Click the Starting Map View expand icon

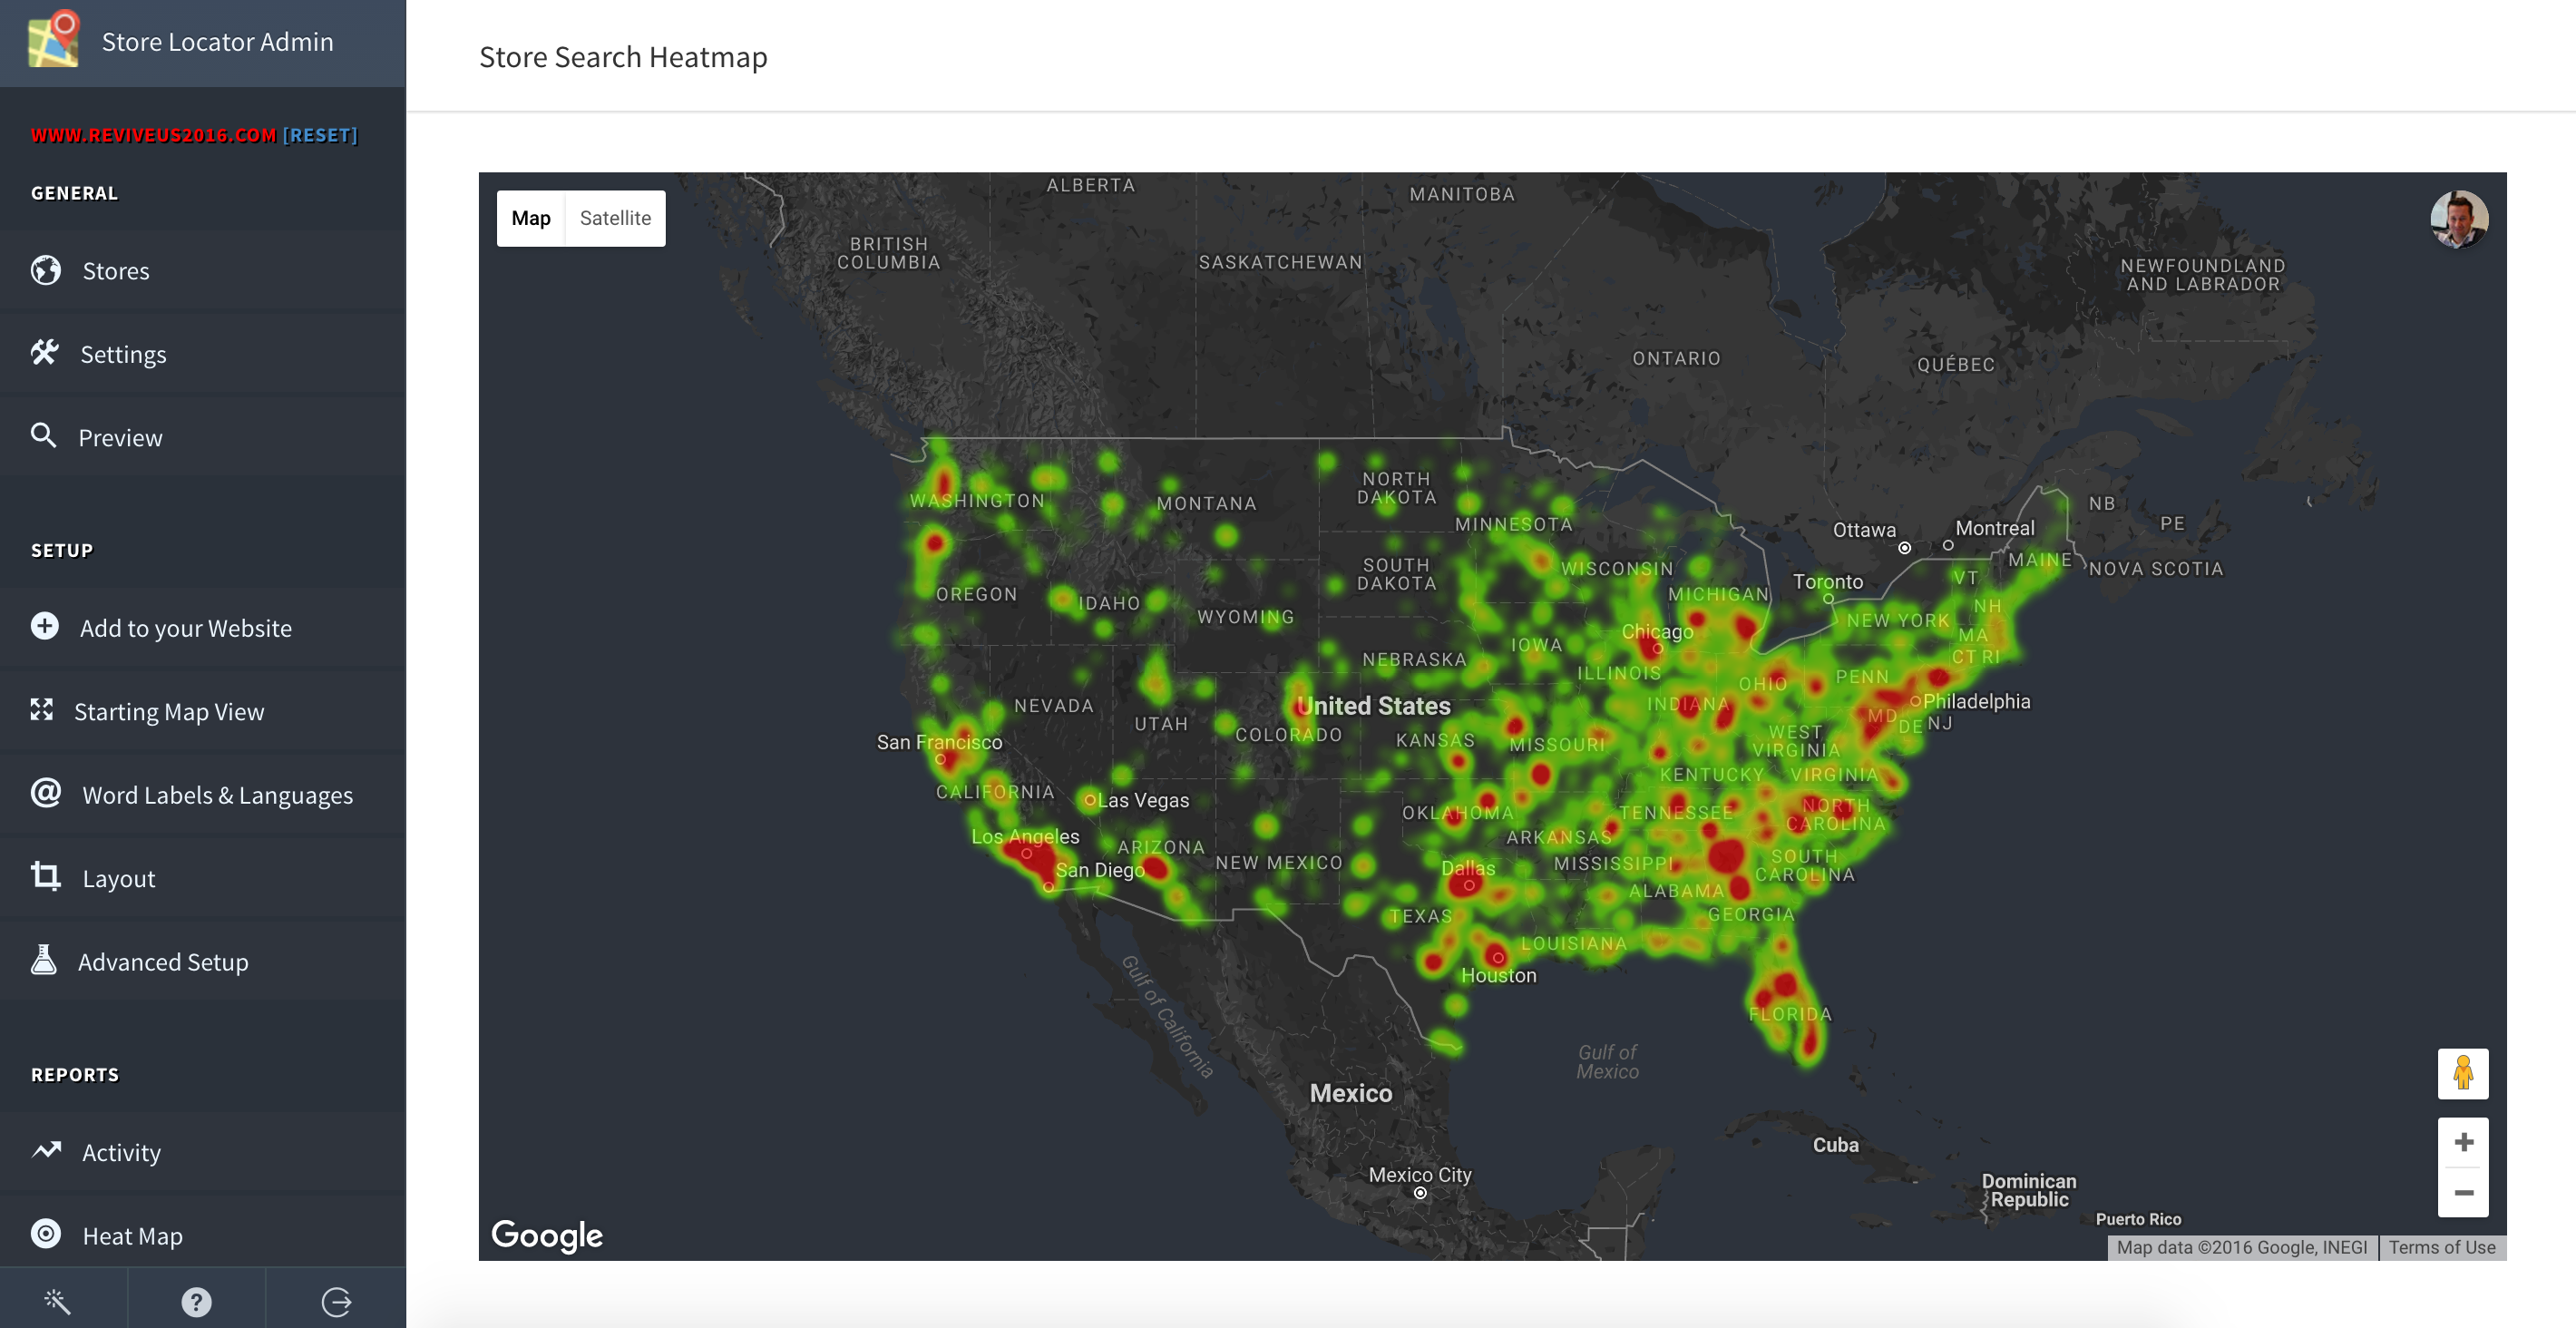click(x=41, y=710)
